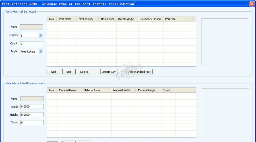Viewport: 256px width, 142px height.
Task: Open the Priority dropdown
Action: click(41, 35)
